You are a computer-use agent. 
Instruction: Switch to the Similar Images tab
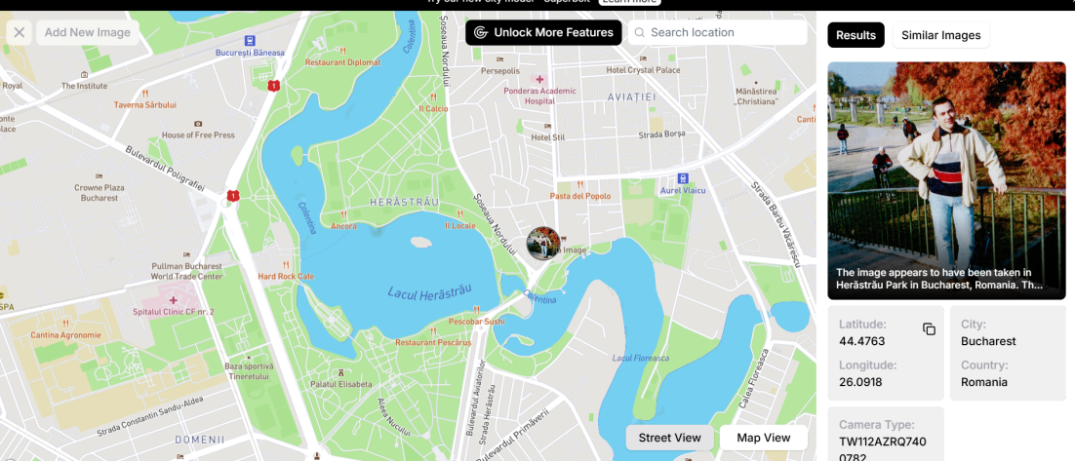[940, 36]
